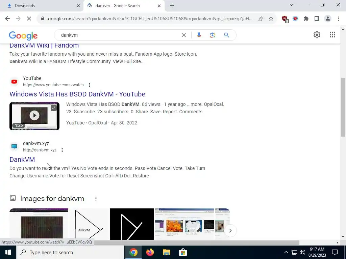The width and height of the screenshot is (346, 259).
Task: Click the Google logo
Action: 23,36
